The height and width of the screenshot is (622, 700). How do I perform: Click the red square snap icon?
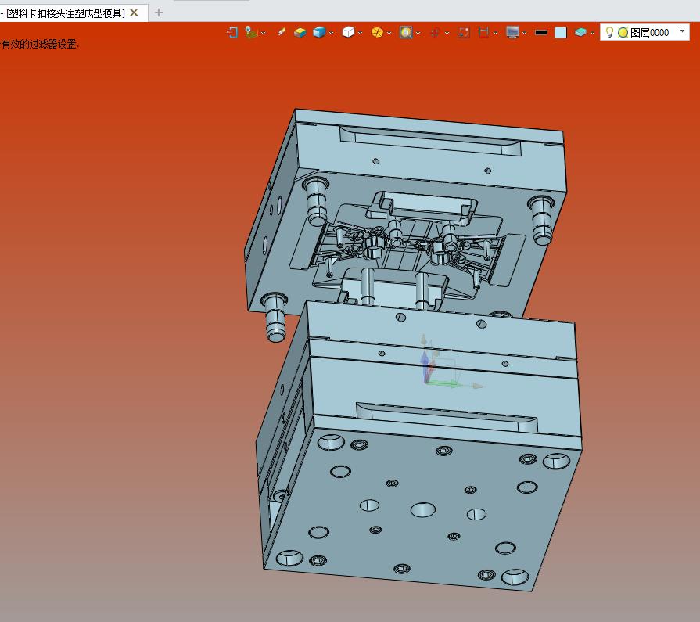point(464,32)
